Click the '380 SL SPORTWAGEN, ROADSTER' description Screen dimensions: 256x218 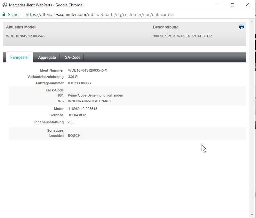[x=182, y=36]
